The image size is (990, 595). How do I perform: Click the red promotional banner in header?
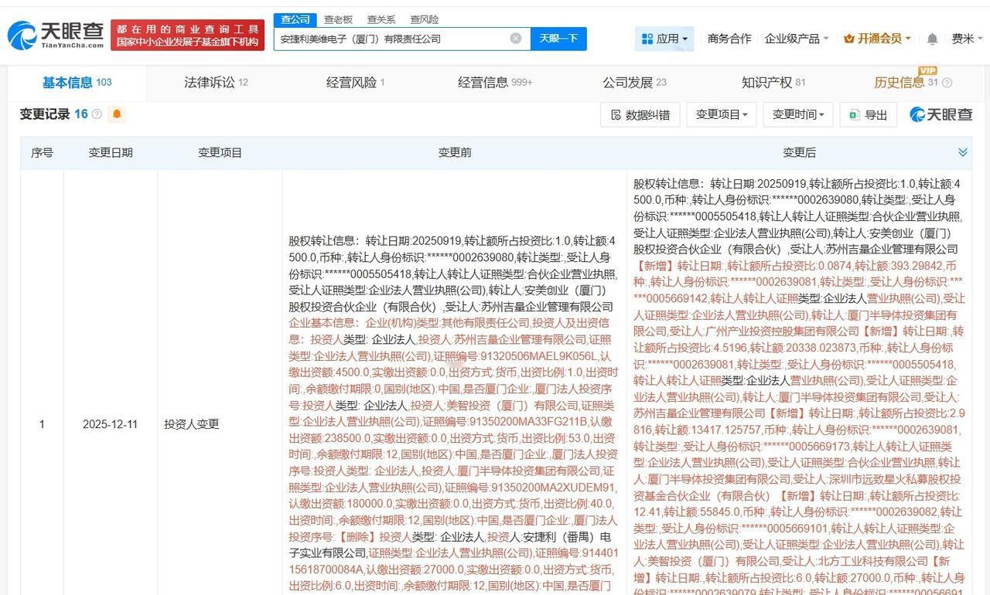pos(187,36)
